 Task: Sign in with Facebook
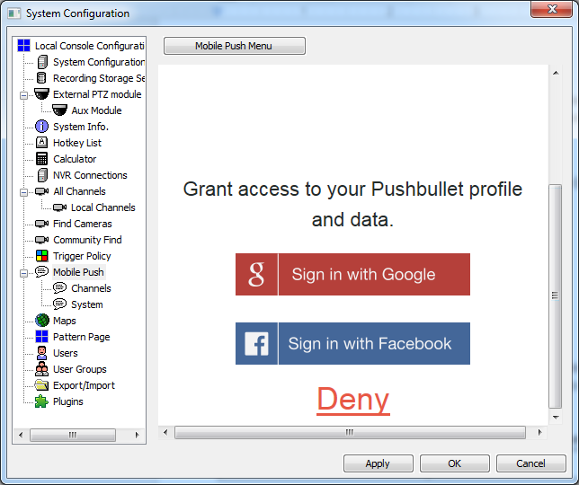tap(352, 344)
